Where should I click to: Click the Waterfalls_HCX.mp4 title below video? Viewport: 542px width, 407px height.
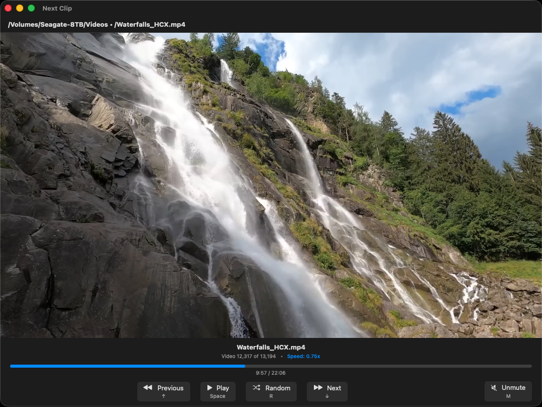click(271, 347)
